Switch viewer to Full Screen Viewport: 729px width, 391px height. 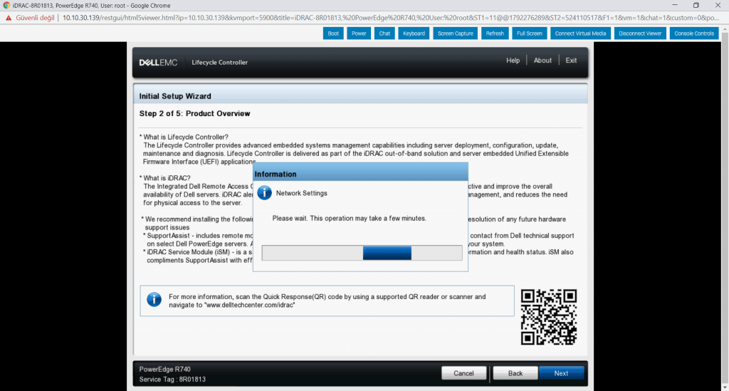(x=530, y=33)
